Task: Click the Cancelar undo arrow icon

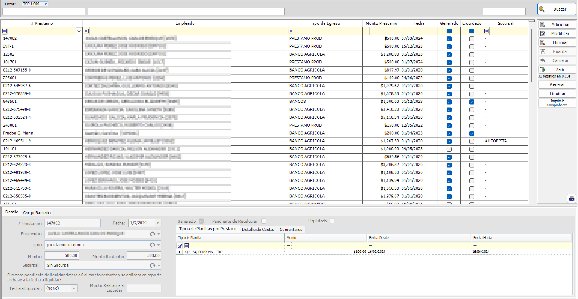Action: click(x=543, y=60)
